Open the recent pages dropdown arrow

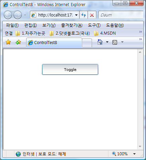pyautogui.click(x=25, y=15)
